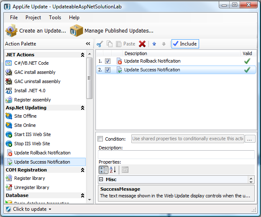Click the shield icon in the status bar
261x217 pixels.
[x=8, y=209]
